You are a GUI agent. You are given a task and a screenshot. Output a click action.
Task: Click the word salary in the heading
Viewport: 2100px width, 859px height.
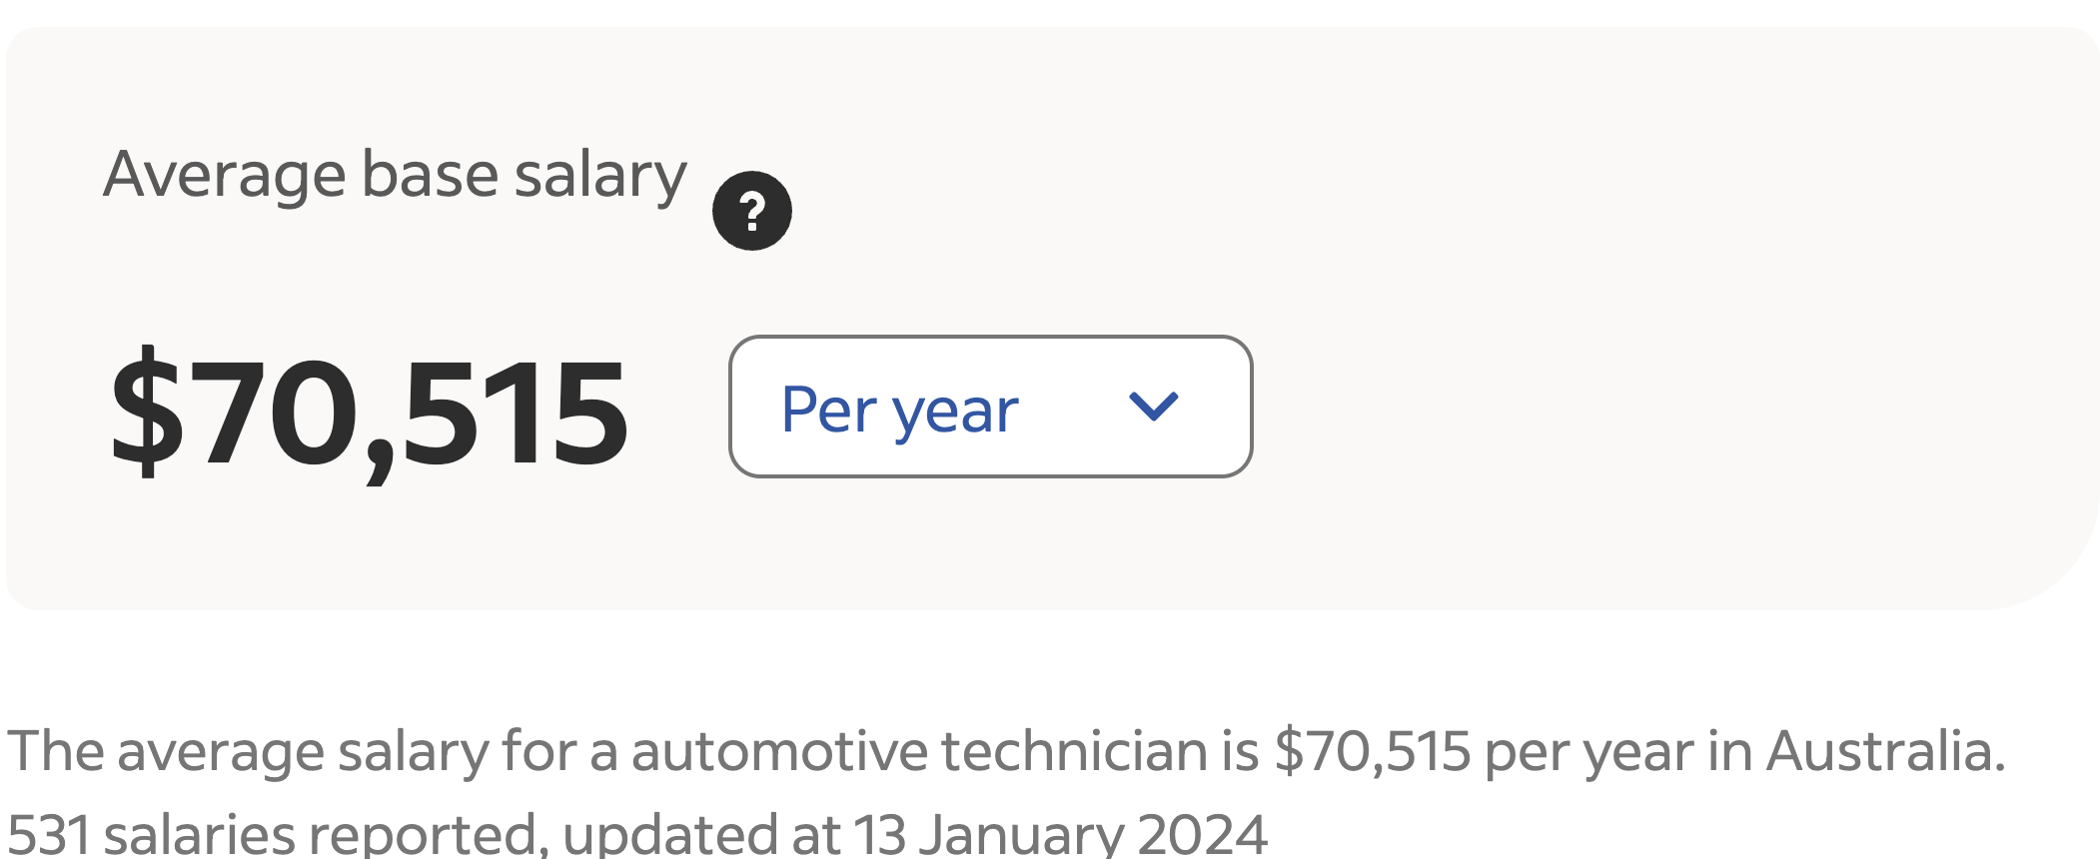point(599,177)
